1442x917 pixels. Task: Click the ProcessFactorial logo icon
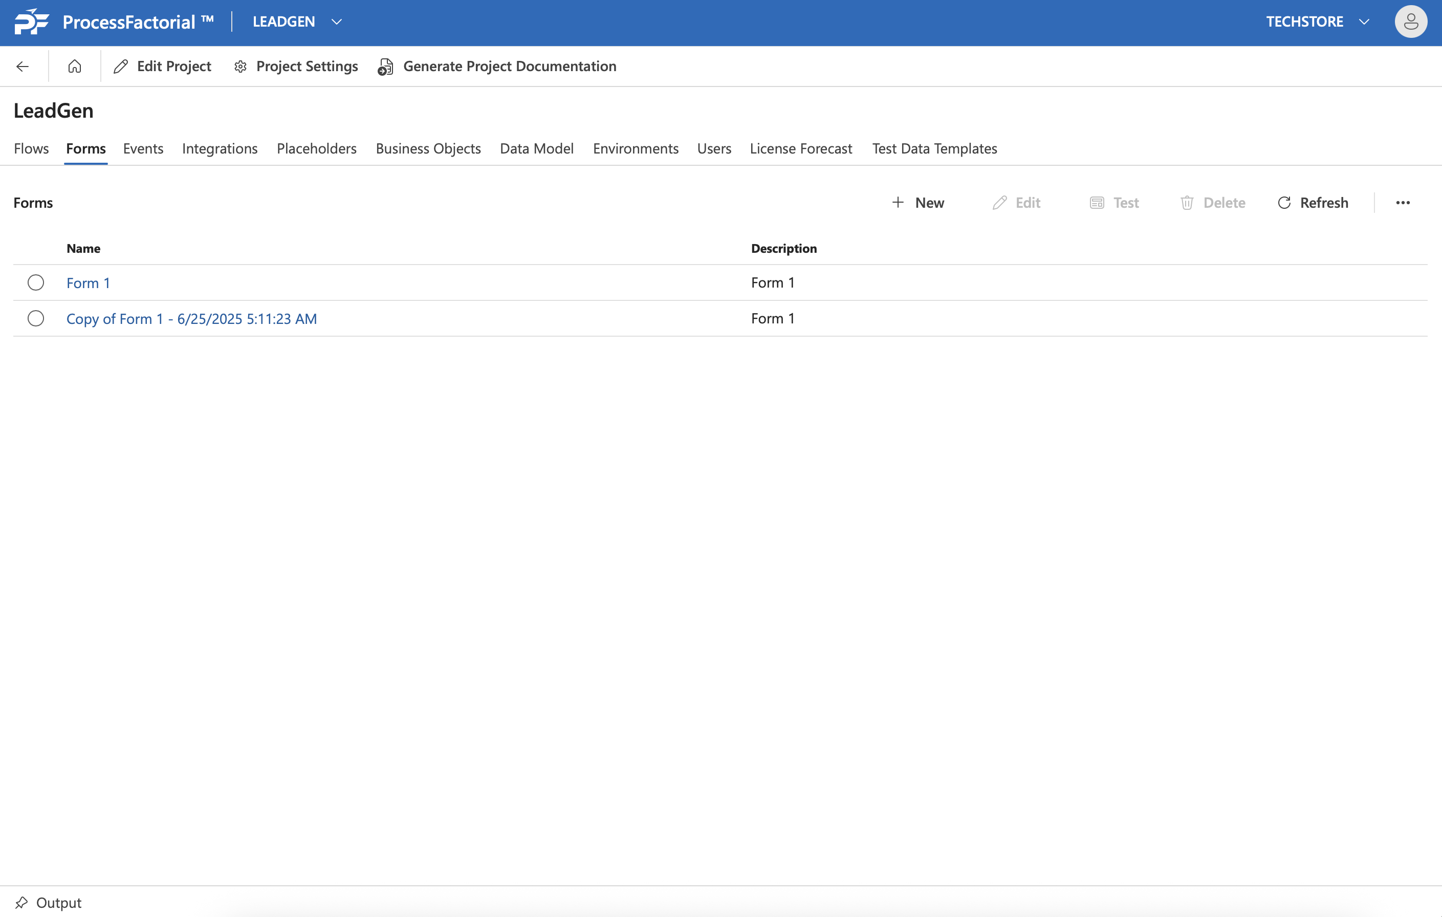pos(31,21)
